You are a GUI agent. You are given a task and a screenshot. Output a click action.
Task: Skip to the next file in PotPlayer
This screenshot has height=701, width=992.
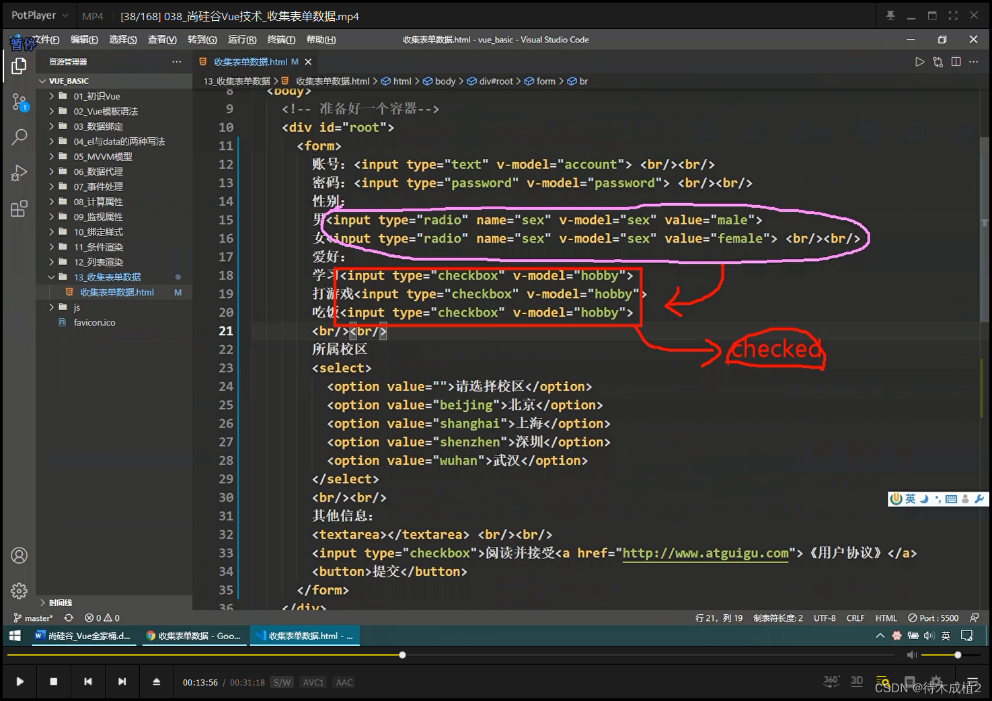(122, 681)
